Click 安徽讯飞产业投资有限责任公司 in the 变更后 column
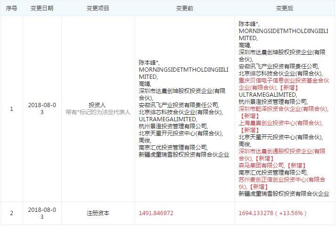 coord(278,66)
